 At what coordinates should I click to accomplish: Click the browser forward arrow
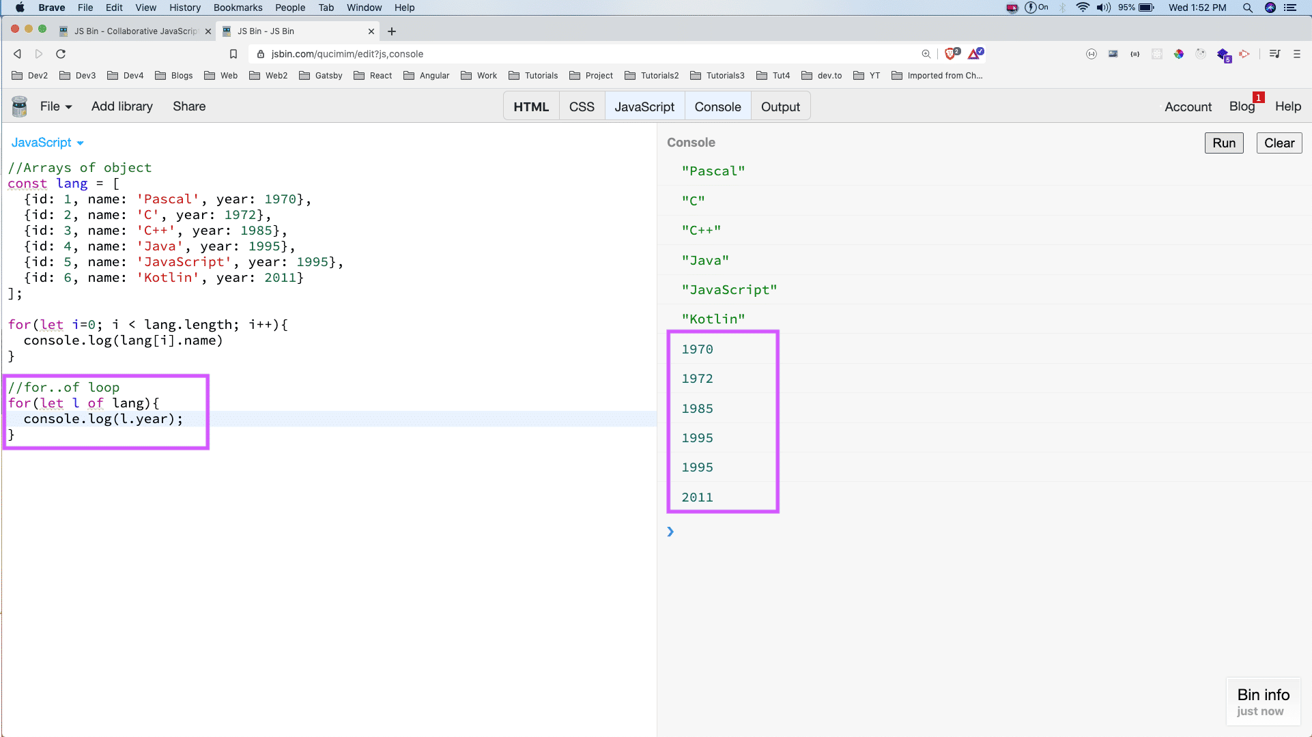pyautogui.click(x=39, y=54)
